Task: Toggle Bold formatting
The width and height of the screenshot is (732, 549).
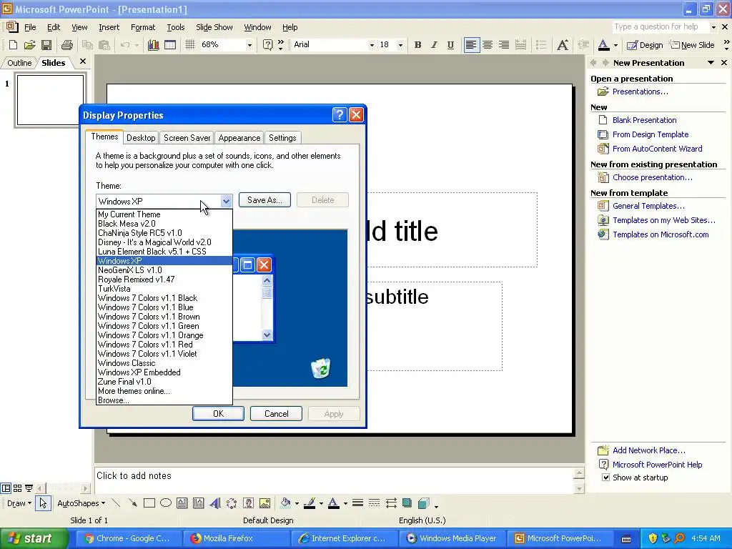Action: tap(417, 45)
